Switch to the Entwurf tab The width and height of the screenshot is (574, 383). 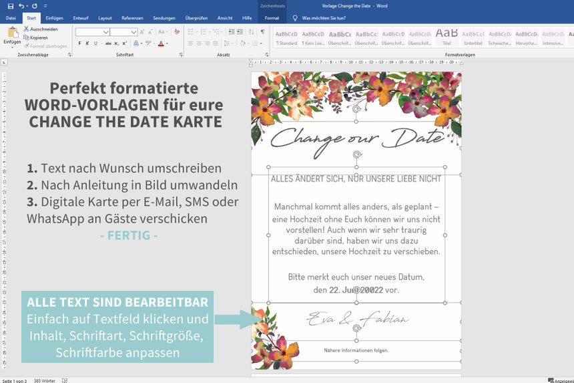(81, 18)
